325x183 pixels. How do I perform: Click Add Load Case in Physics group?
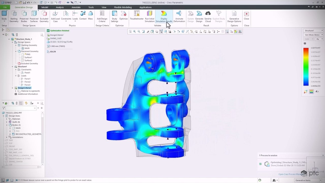tap(55, 17)
